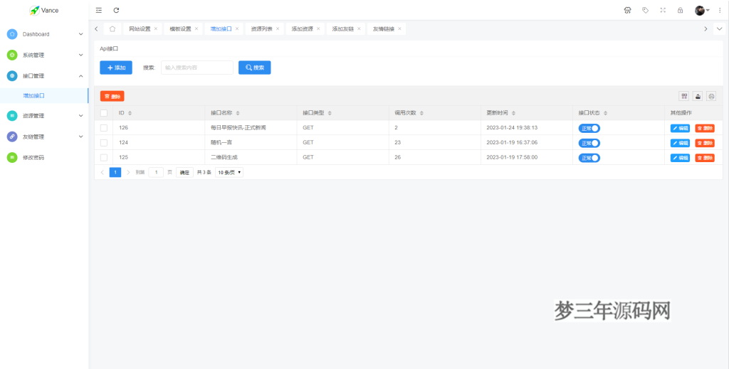The image size is (729, 369).
Task: Collapse the sidebar with the menu-fold icon
Action: pyautogui.click(x=98, y=10)
